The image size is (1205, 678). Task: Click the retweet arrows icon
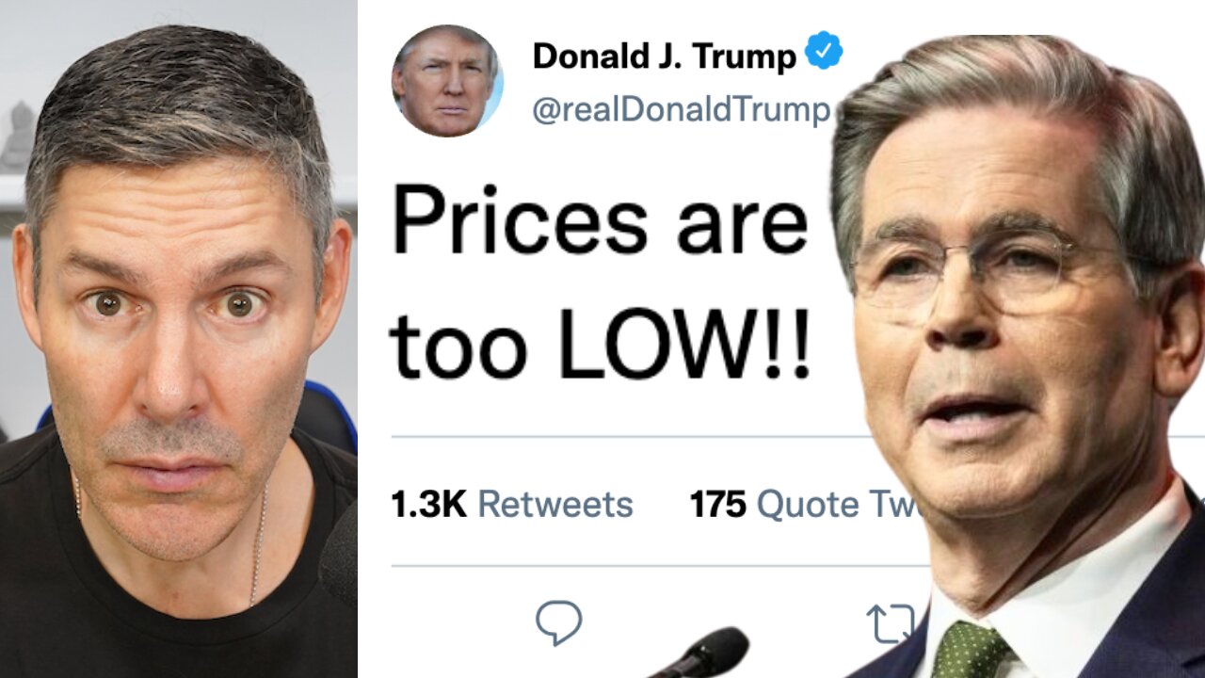pos(890,624)
